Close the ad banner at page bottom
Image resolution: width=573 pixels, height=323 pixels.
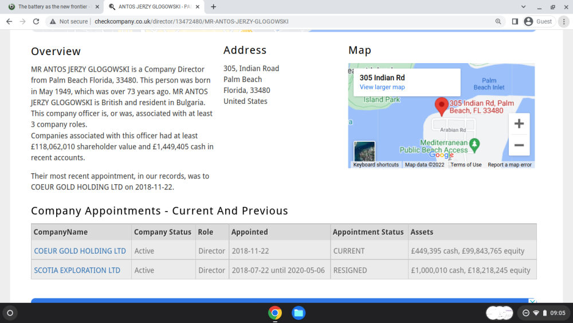click(x=532, y=301)
